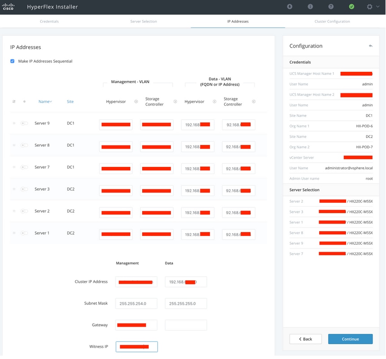The height and width of the screenshot is (359, 386).
Task: Click the drag handle for Server 9
Action: (14, 123)
